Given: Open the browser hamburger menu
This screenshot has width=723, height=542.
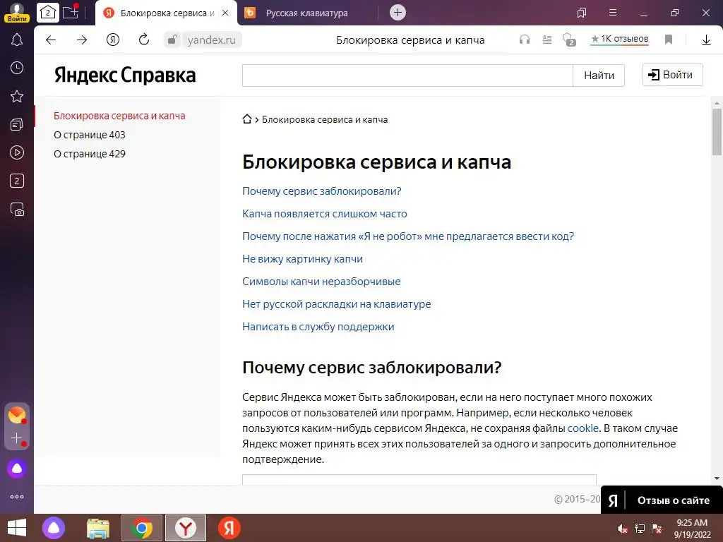Looking at the screenshot, I should [x=613, y=13].
